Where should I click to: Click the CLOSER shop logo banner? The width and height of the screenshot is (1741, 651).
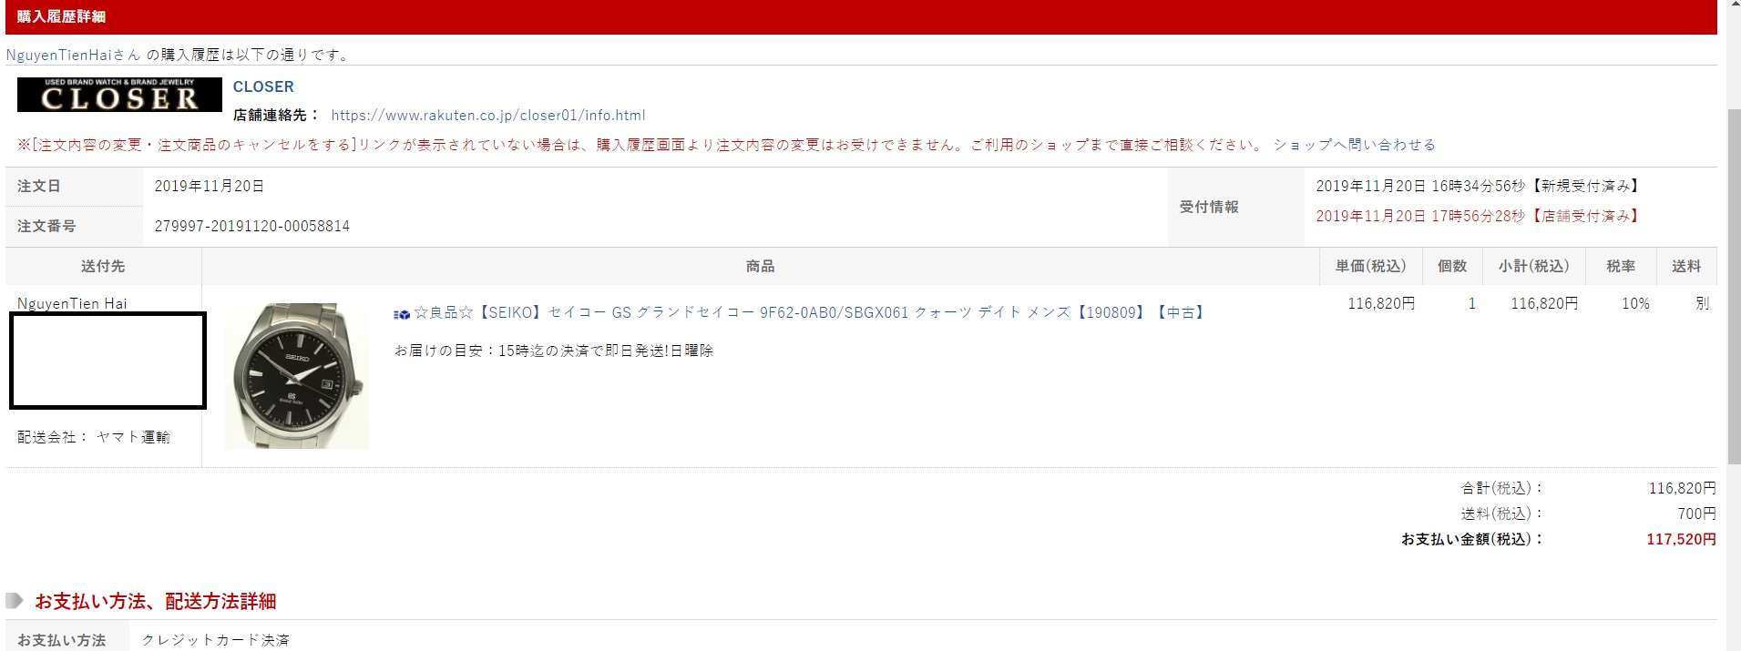[x=119, y=95]
